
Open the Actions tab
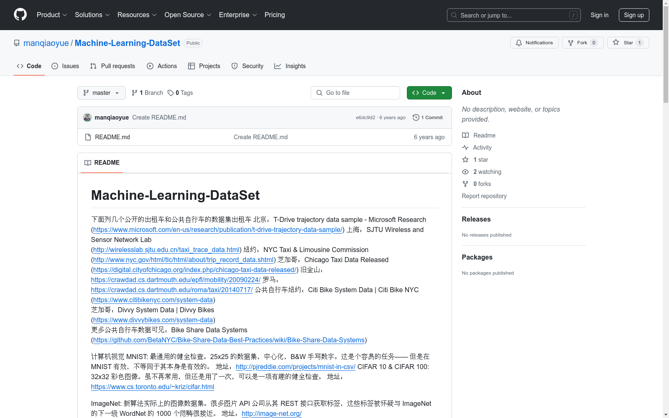[162, 66]
